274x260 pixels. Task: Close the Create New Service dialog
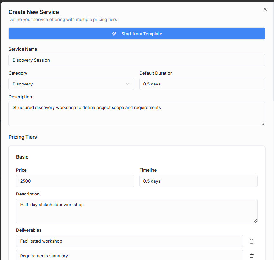pos(265,9)
